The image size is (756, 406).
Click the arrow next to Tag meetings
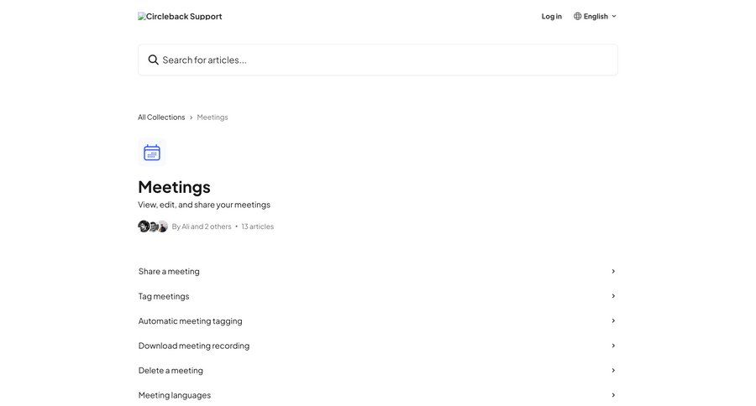613,296
